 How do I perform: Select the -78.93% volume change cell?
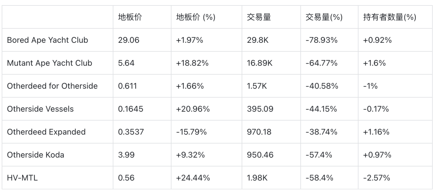[x=321, y=40]
